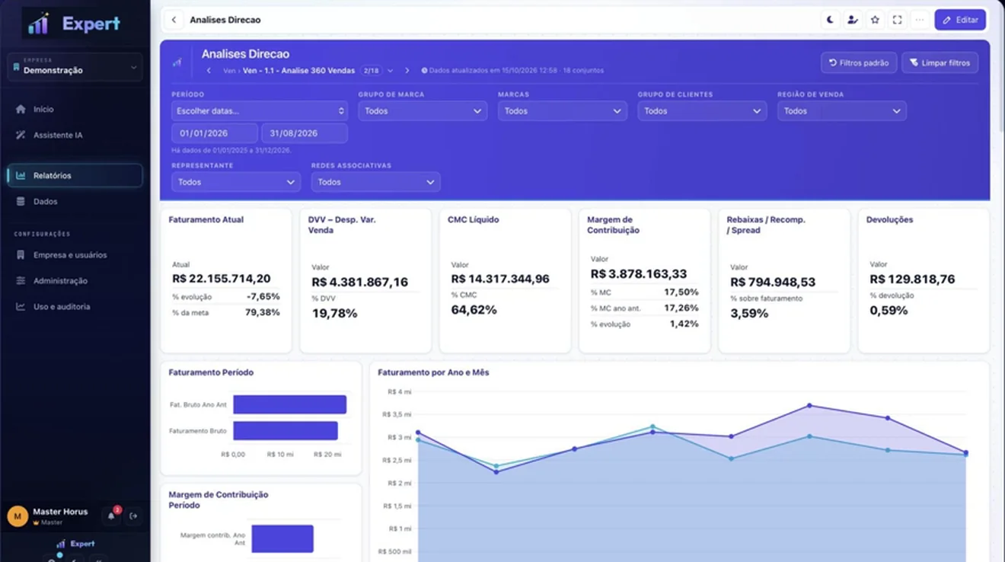
Task: Open the Período 'Escolher datas...' dropdown
Action: pos(260,111)
